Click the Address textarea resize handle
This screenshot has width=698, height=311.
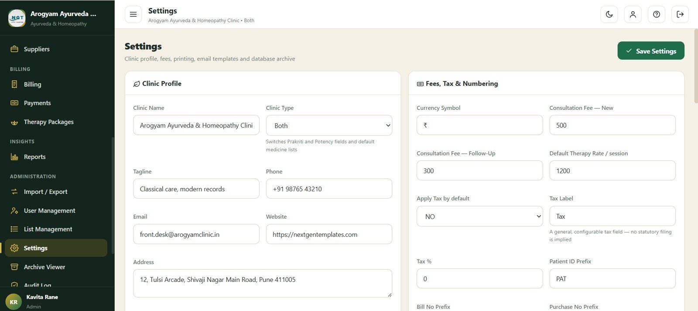(x=390, y=295)
